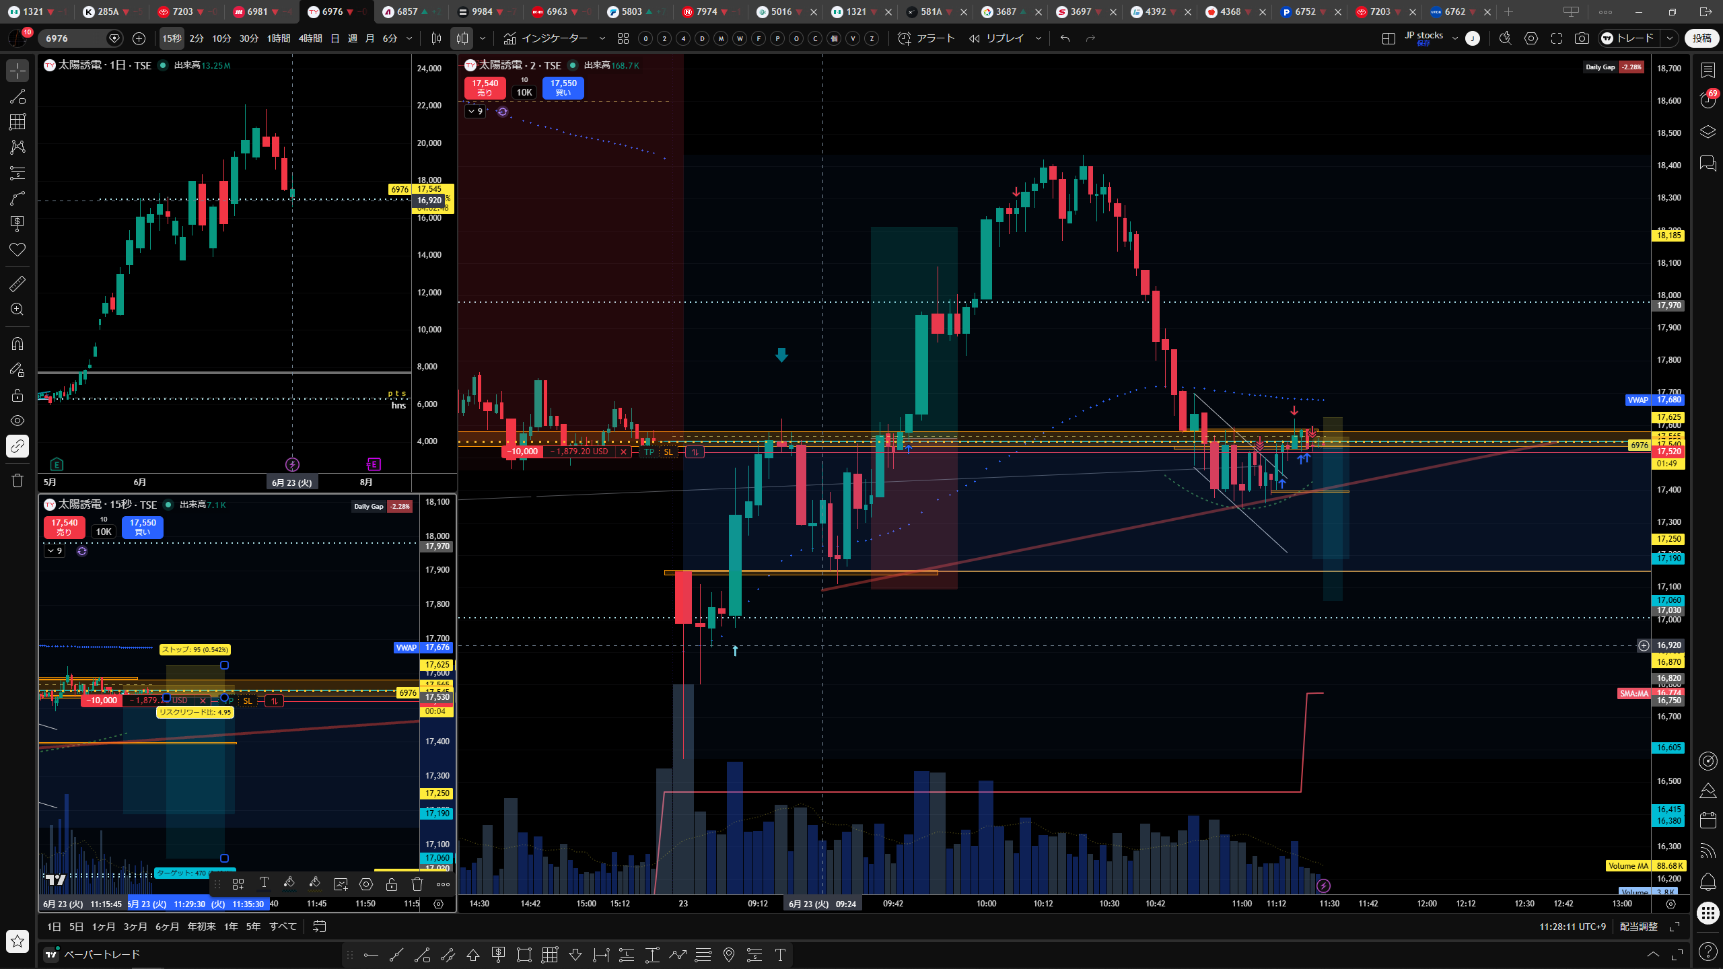The width and height of the screenshot is (1723, 969).
Task: Open the alerts clock icon in right sidebar
Action: 1708,100
